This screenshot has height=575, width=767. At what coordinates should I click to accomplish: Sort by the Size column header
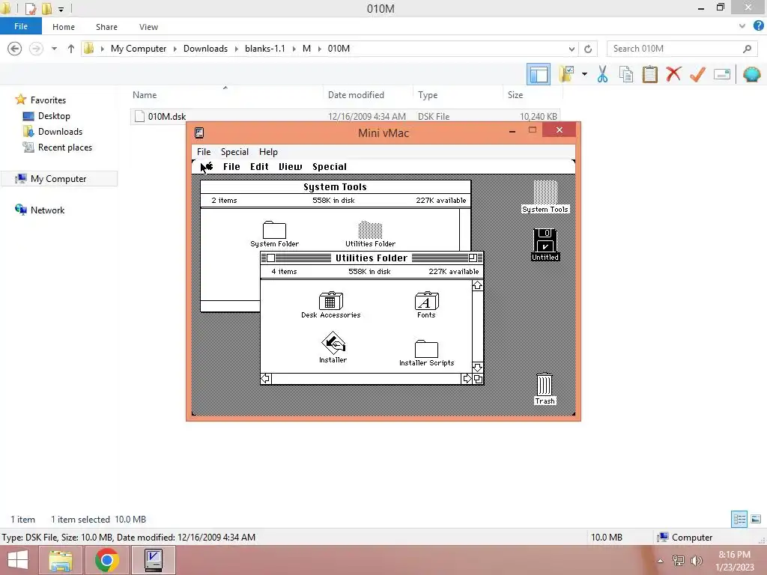pyautogui.click(x=515, y=95)
